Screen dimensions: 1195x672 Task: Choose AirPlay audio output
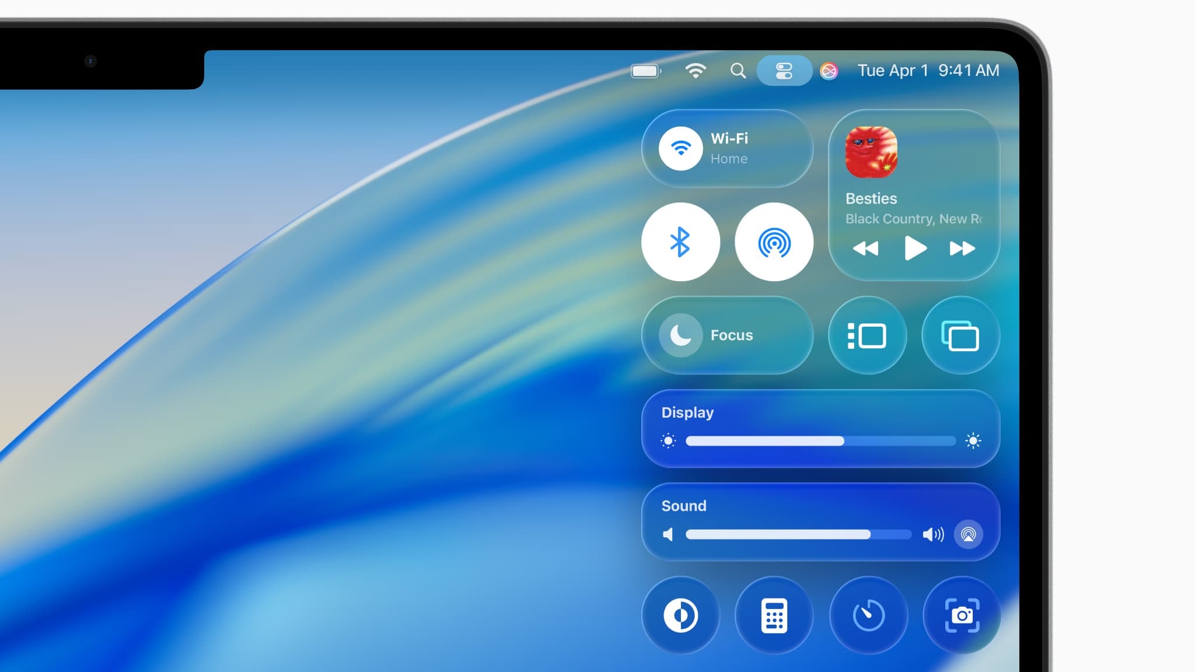pyautogui.click(x=968, y=534)
